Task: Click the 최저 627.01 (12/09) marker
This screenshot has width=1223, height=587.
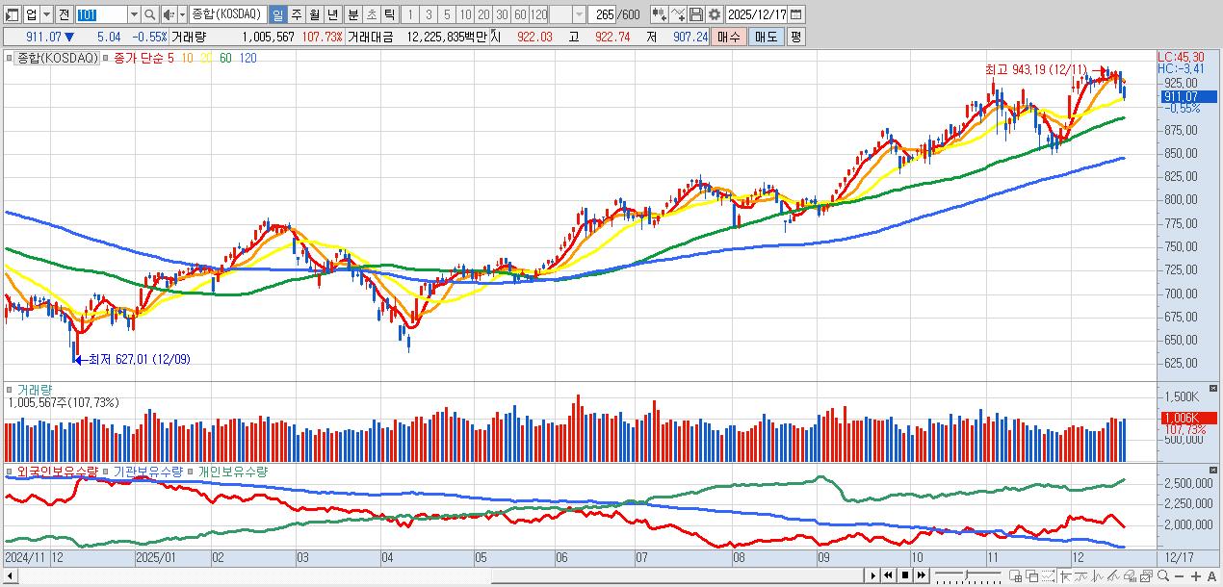Action: [140, 360]
